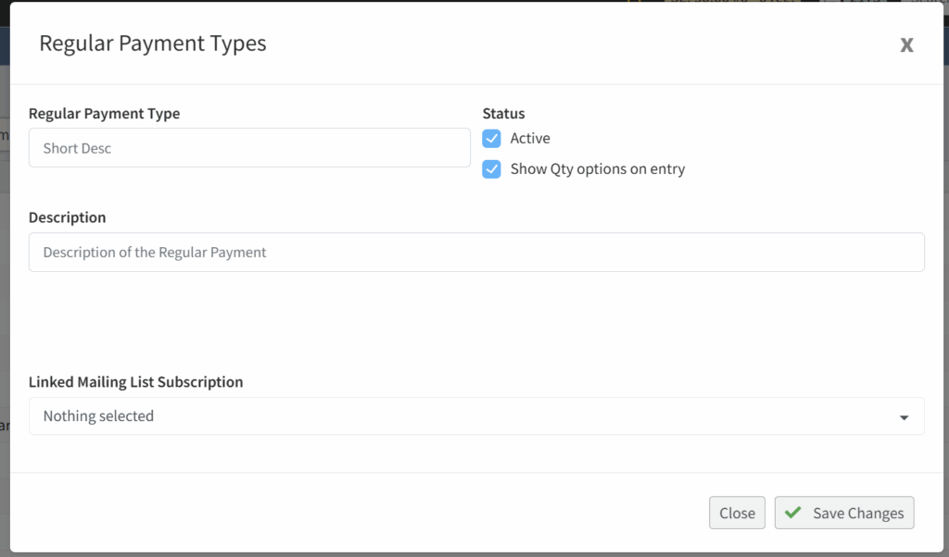Viewport: 949px width, 557px height.
Task: Click the "Save Changes" button text
Action: coord(858,514)
